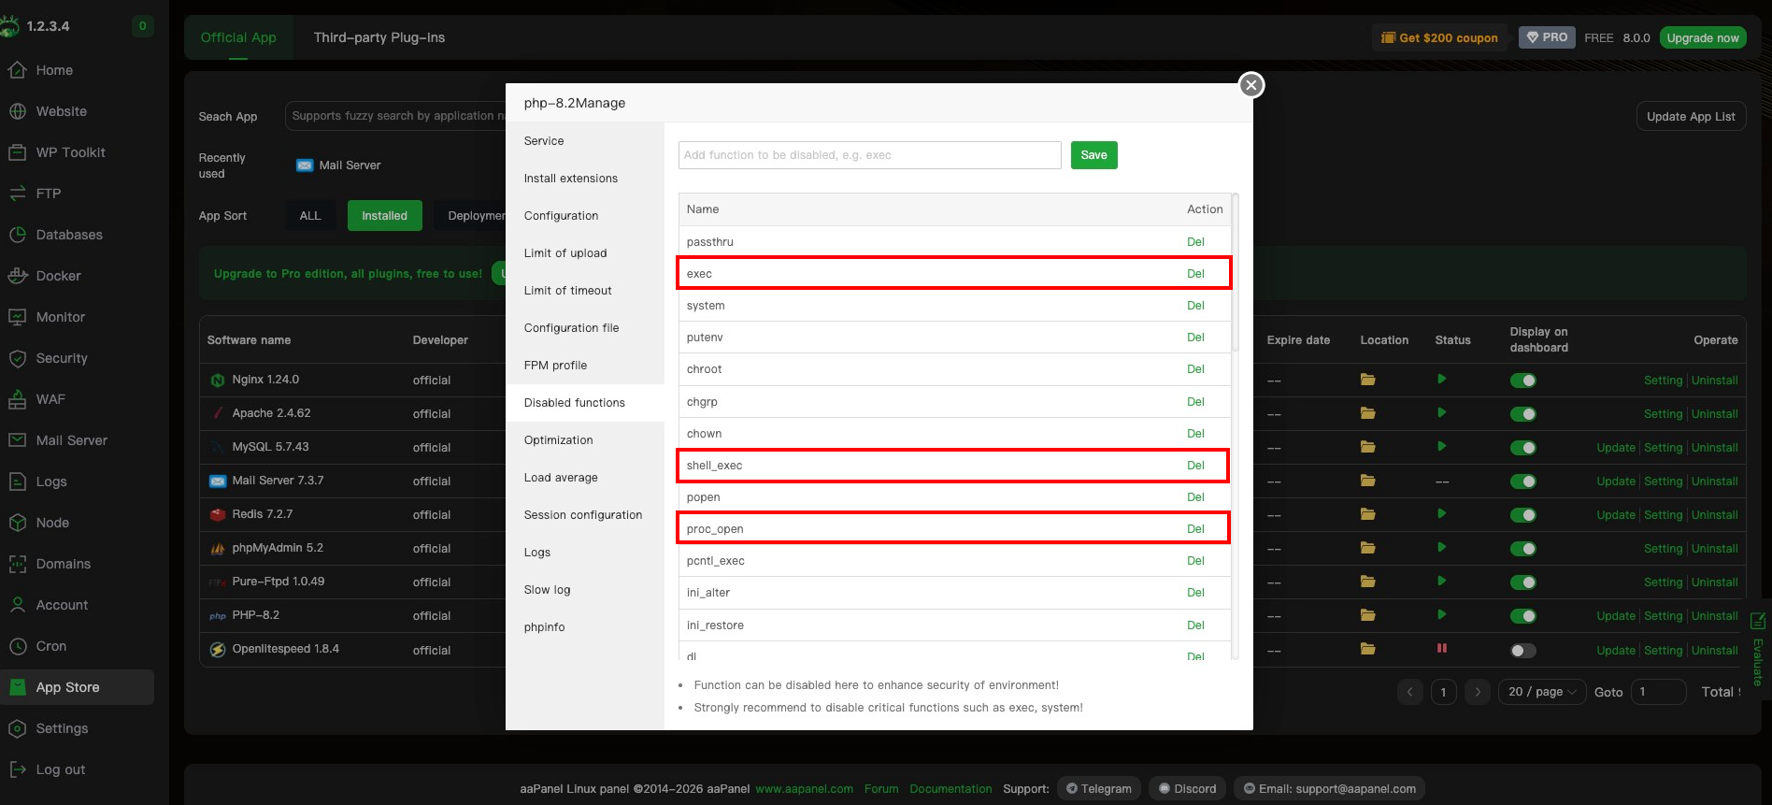The height and width of the screenshot is (805, 1772).
Task: Click the add function input field
Action: [x=869, y=155]
